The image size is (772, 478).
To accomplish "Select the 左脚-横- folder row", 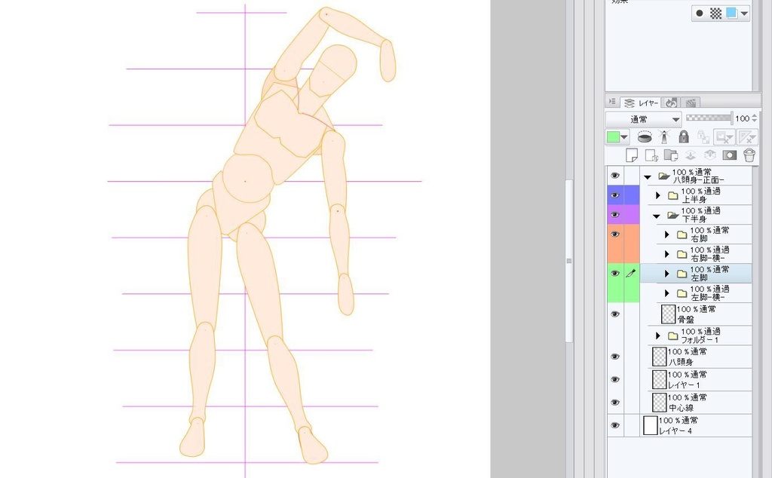I will tap(696, 293).
